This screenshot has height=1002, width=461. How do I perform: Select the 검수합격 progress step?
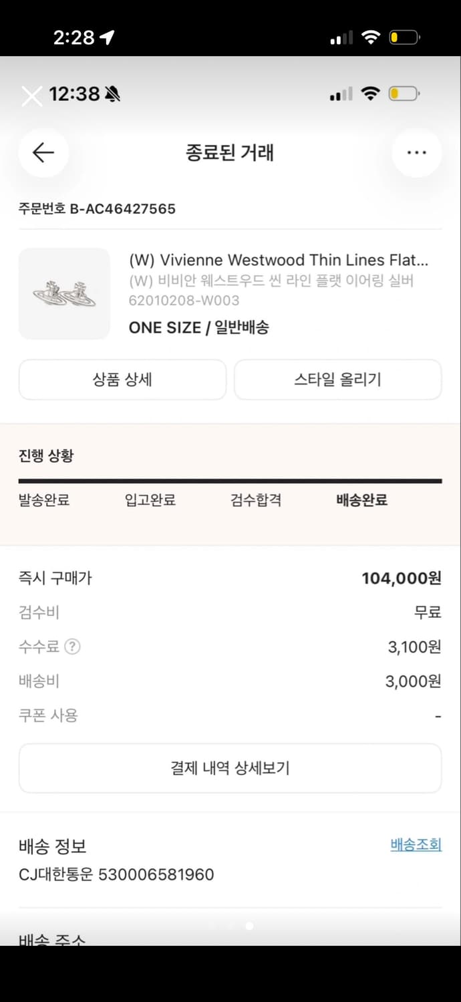(255, 500)
